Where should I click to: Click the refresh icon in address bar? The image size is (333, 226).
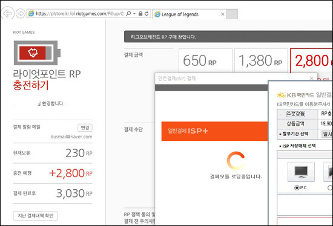point(147,13)
